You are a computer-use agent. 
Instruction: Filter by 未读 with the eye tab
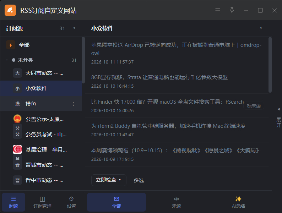click(x=176, y=202)
